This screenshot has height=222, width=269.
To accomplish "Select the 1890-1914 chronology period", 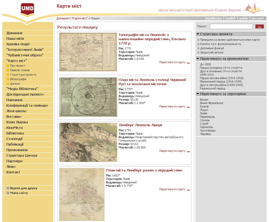I will [207, 75].
